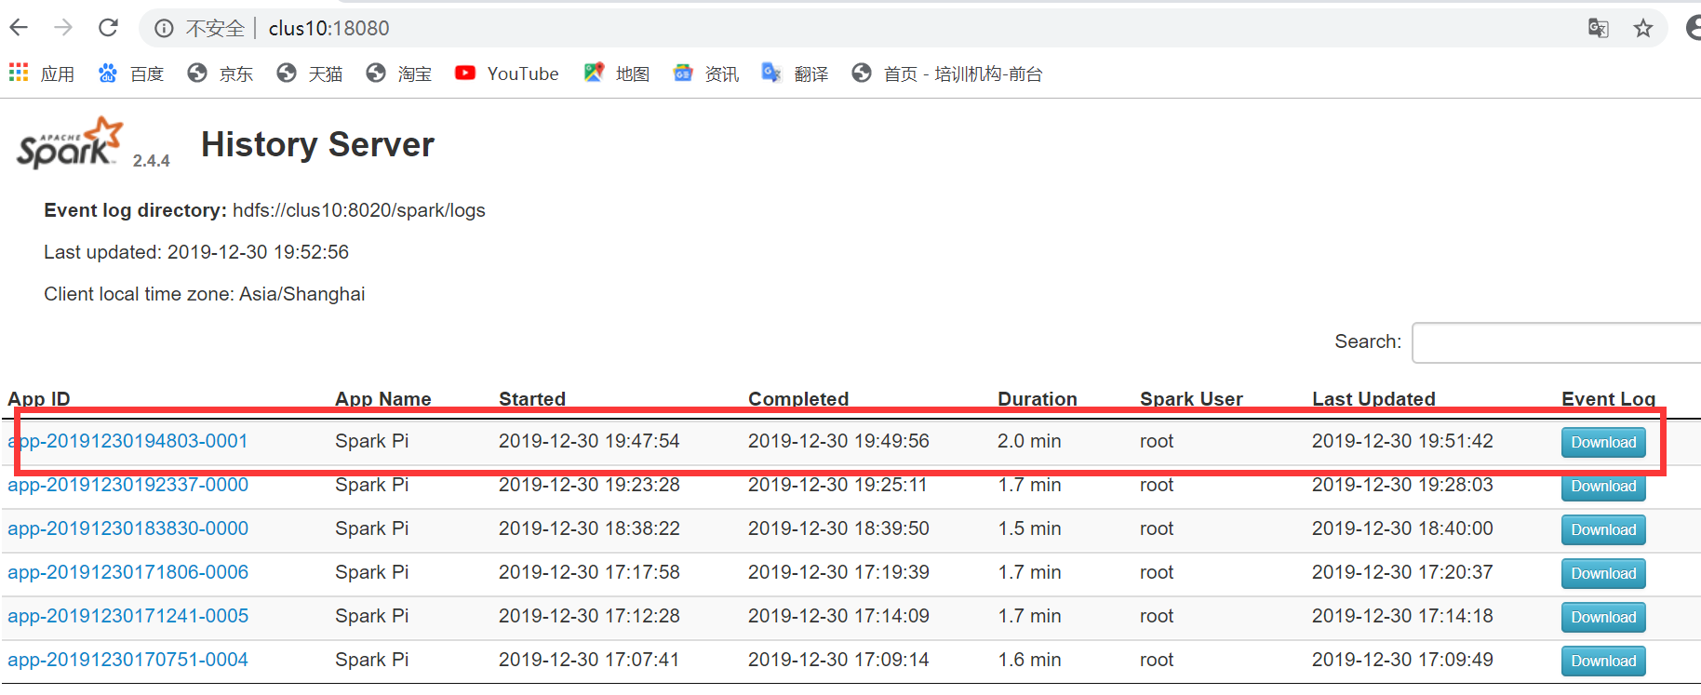This screenshot has width=1701, height=695.
Task: Click the Started time 2019-12-30 19:23:28
Action: (x=589, y=485)
